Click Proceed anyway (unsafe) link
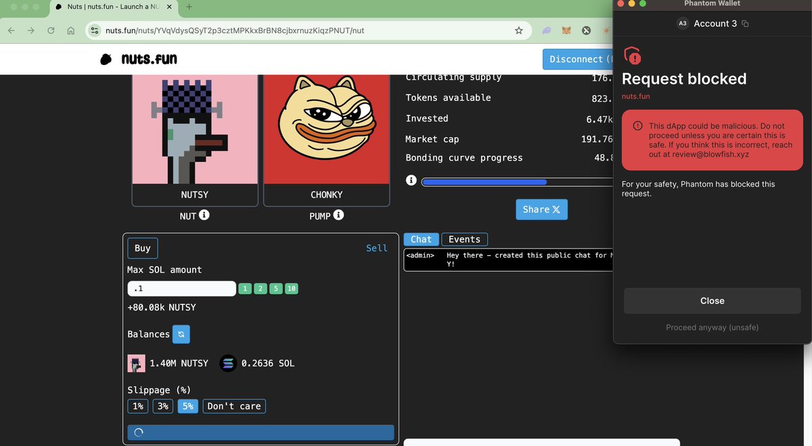 coord(713,328)
